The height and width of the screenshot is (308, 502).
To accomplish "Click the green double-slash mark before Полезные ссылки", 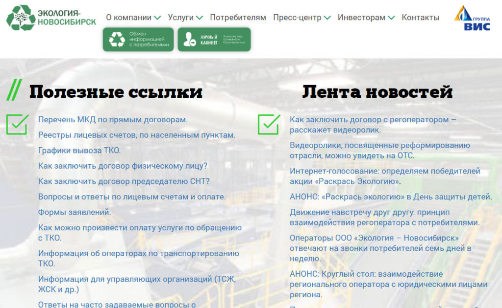I will (14, 90).
